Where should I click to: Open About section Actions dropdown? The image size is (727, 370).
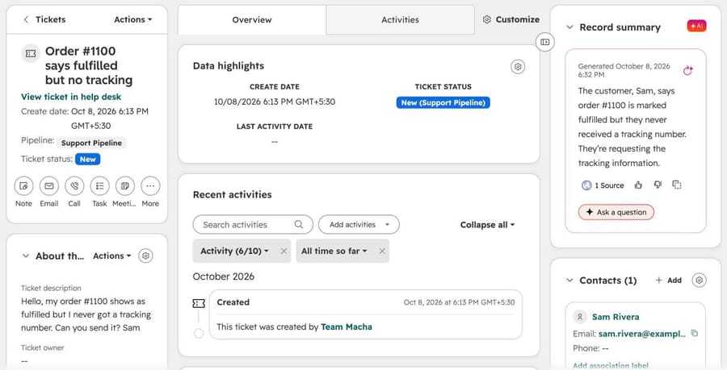pos(111,256)
